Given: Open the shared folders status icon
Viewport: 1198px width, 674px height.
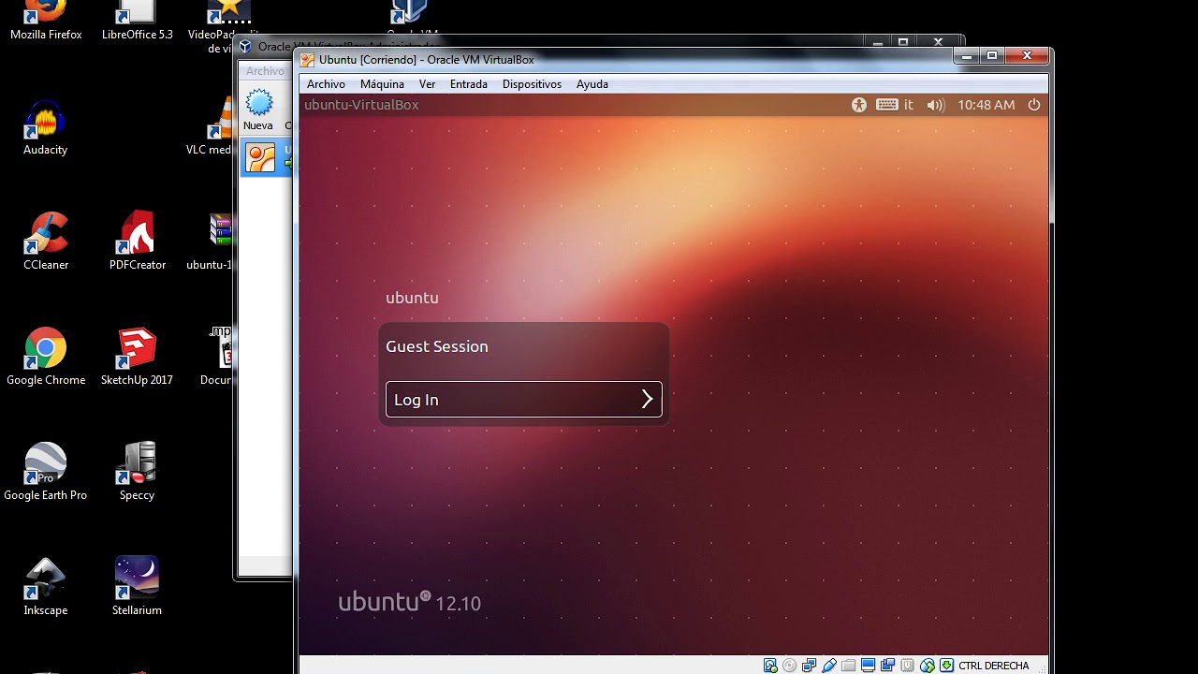Looking at the screenshot, I should pos(848,666).
